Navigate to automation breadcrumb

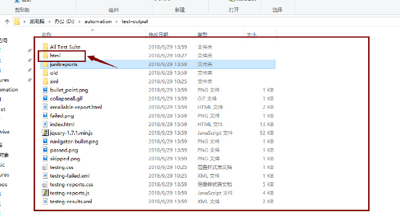tap(98, 21)
